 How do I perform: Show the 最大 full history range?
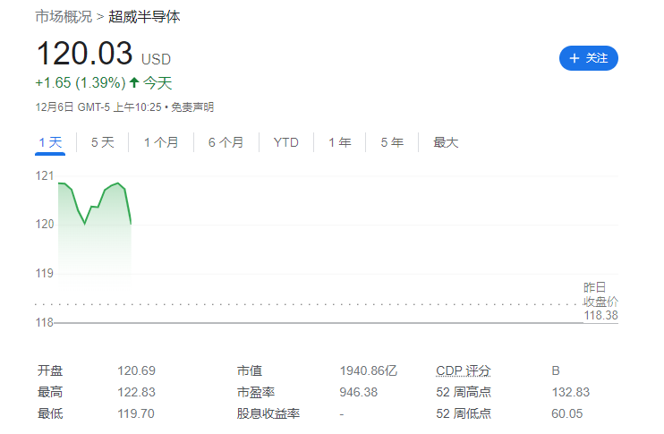tap(446, 142)
